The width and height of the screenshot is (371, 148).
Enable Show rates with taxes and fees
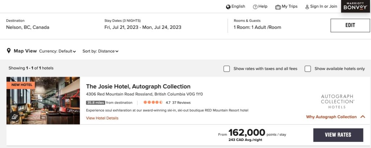227,69
